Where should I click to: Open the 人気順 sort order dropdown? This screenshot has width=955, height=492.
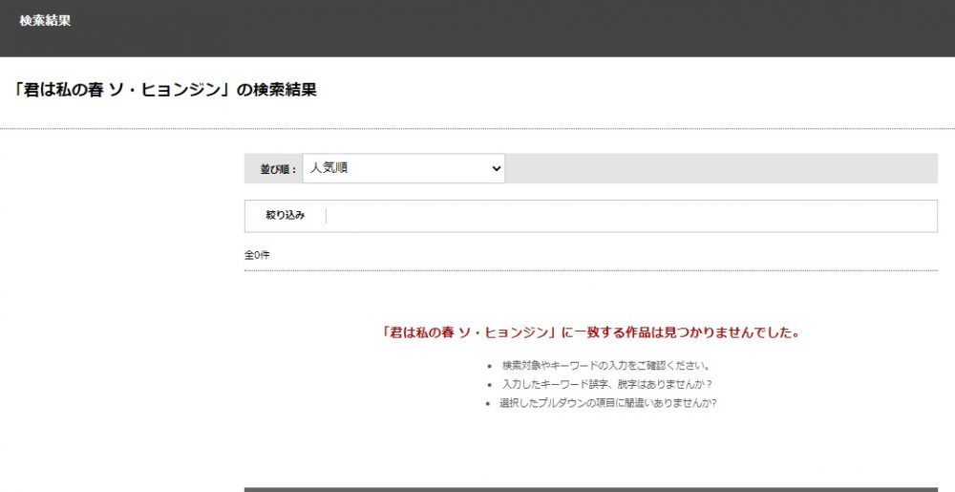tap(404, 168)
